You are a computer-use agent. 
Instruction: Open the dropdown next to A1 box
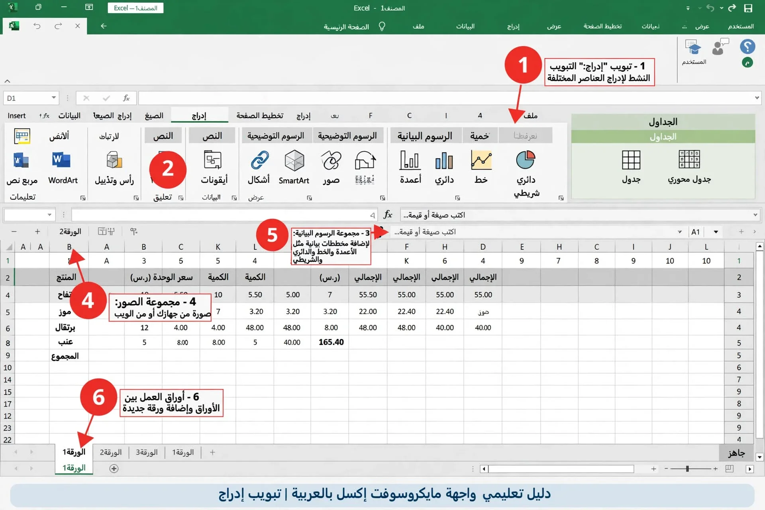[716, 232]
